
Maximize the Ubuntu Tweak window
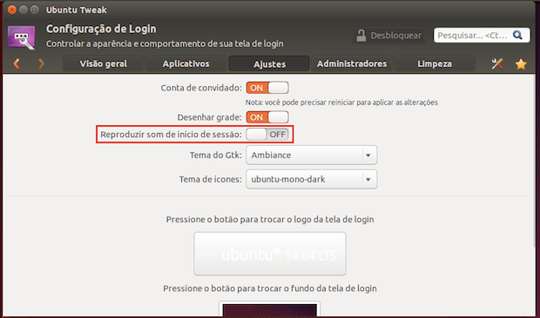point(35,10)
